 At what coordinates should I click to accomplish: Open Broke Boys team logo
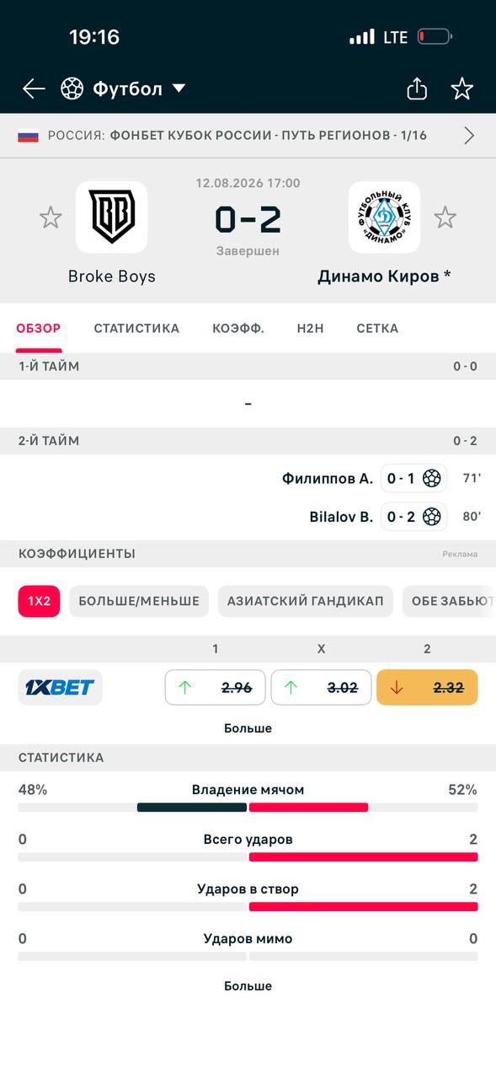[x=111, y=217]
